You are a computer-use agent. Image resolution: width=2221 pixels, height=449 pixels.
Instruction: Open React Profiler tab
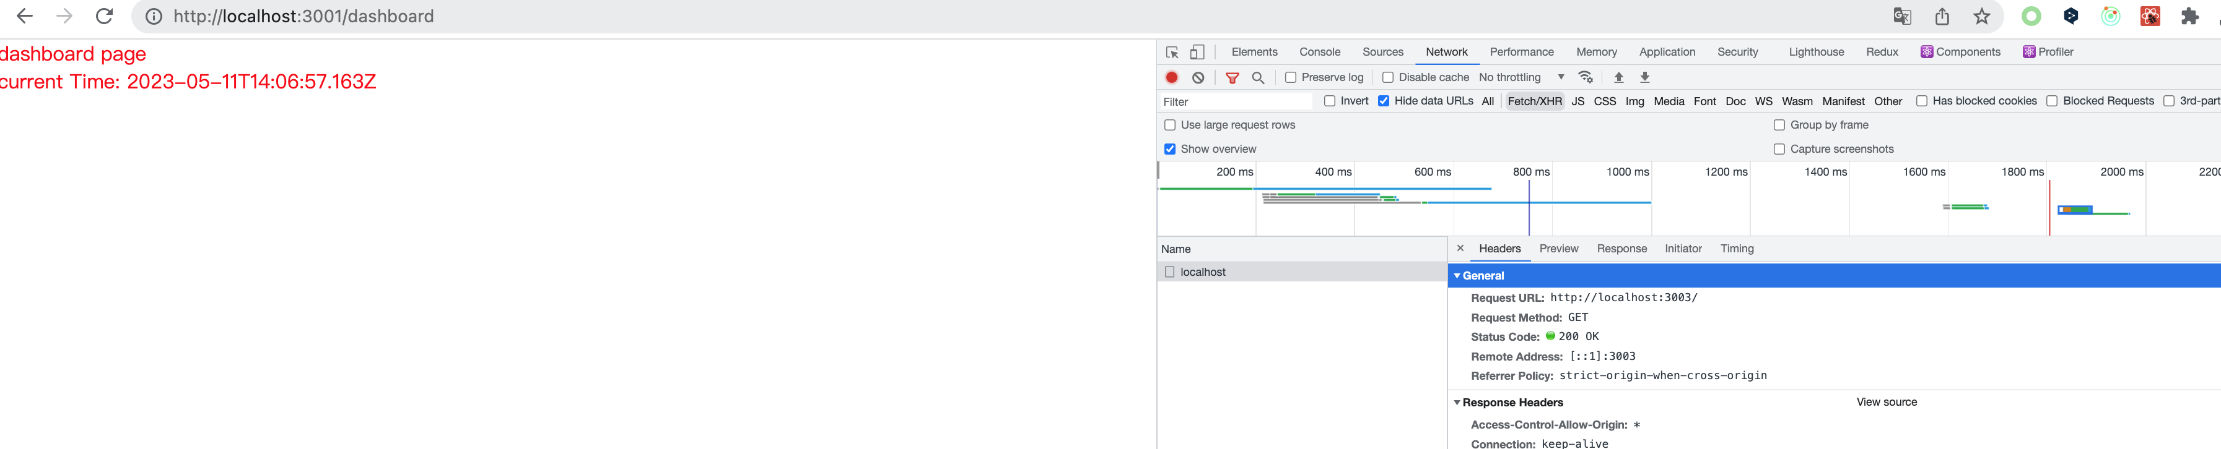(2048, 51)
